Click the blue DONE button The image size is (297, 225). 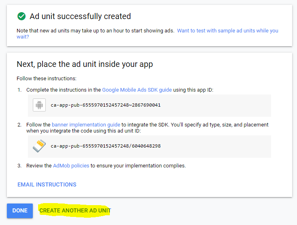pos(20,210)
